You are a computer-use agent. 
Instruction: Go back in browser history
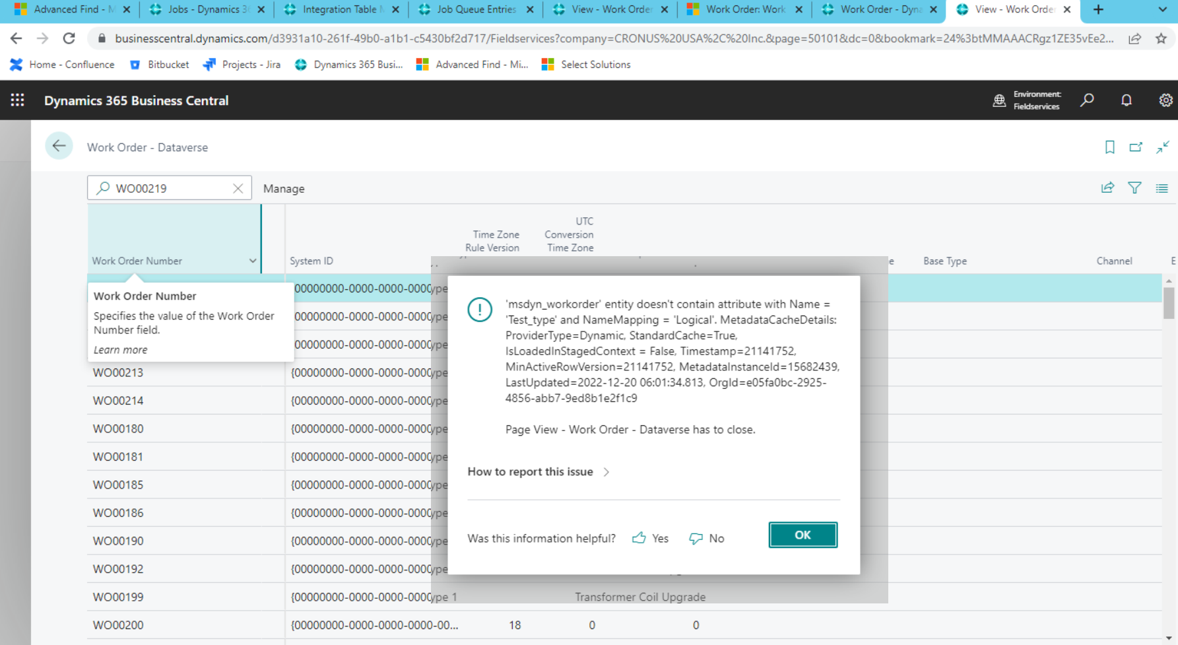(x=16, y=38)
